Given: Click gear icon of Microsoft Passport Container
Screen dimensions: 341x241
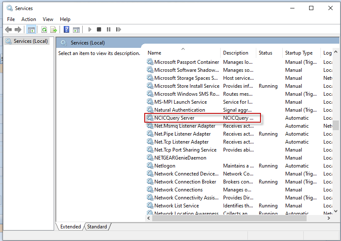Looking at the screenshot, I should [150, 62].
